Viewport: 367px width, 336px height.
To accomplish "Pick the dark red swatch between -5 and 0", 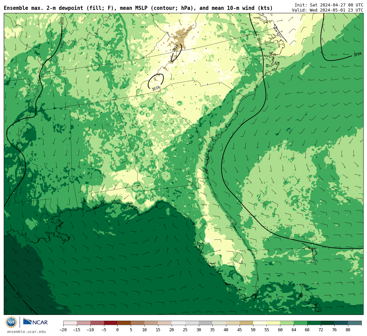I will [110, 323].
